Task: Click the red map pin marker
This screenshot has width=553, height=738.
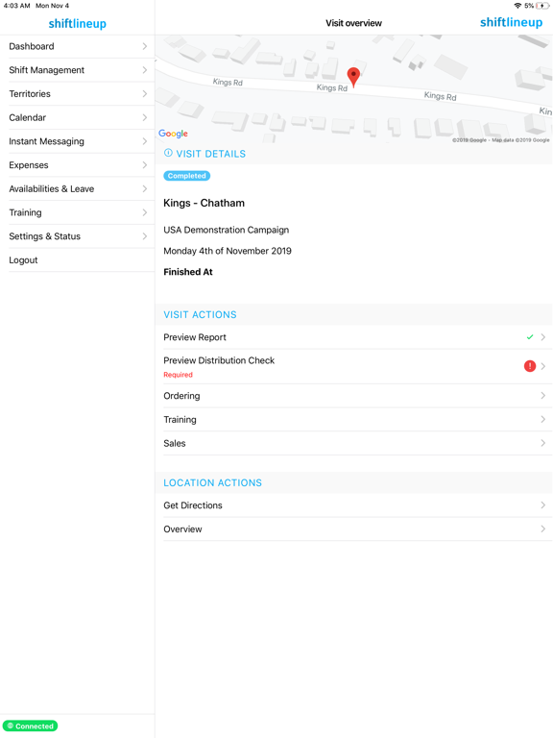Action: 353,77
